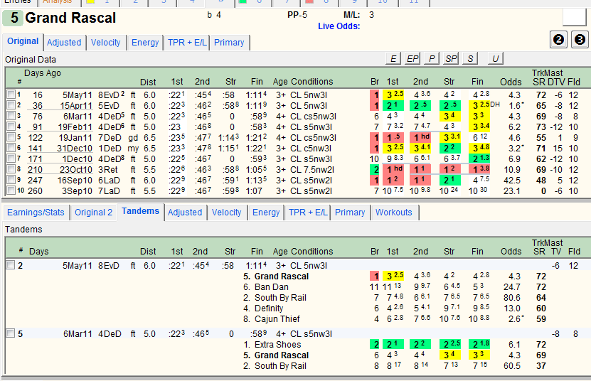Click the 24.7 odds for Ban Dan

[x=512, y=287]
